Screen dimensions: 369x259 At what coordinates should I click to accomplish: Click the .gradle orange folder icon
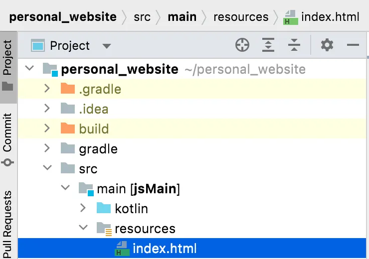pyautogui.click(x=67, y=89)
